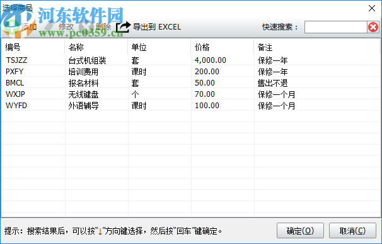Click the 删除 (delete) toolbar button

(96, 27)
